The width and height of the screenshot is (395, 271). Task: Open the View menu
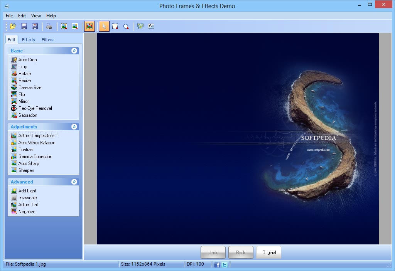click(x=36, y=16)
